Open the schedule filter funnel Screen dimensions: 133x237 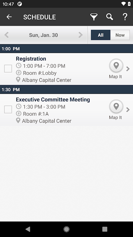pos(94,17)
